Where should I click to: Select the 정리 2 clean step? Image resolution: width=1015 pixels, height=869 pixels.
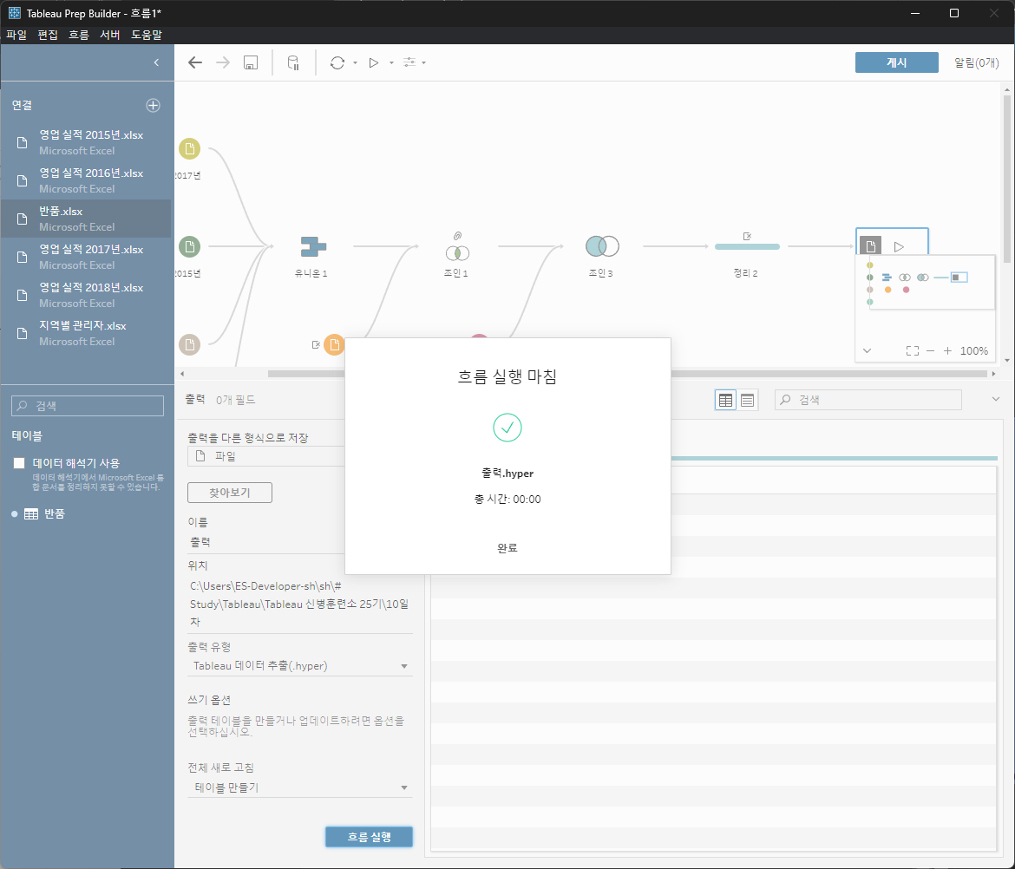(x=747, y=246)
